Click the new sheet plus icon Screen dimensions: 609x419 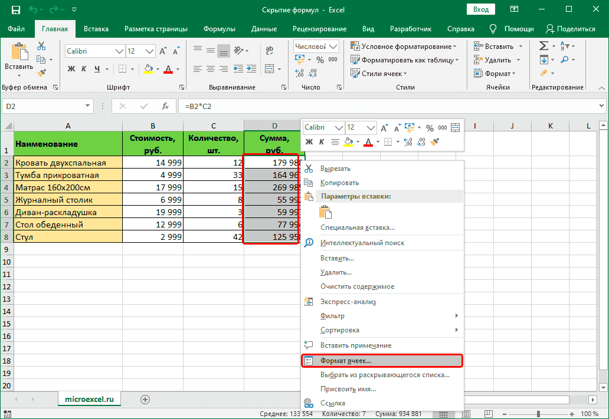coord(145,399)
